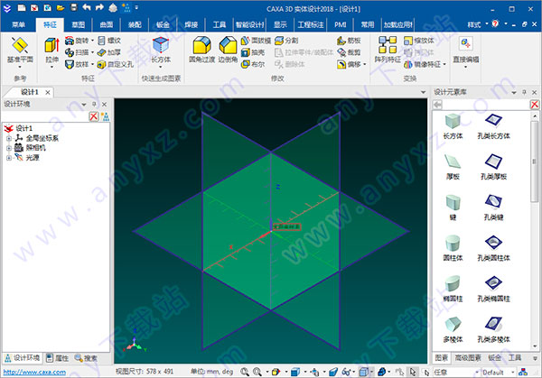Click the 设计元素库 vertical scrollbar
The height and width of the screenshot is (378, 542).
tap(535, 160)
